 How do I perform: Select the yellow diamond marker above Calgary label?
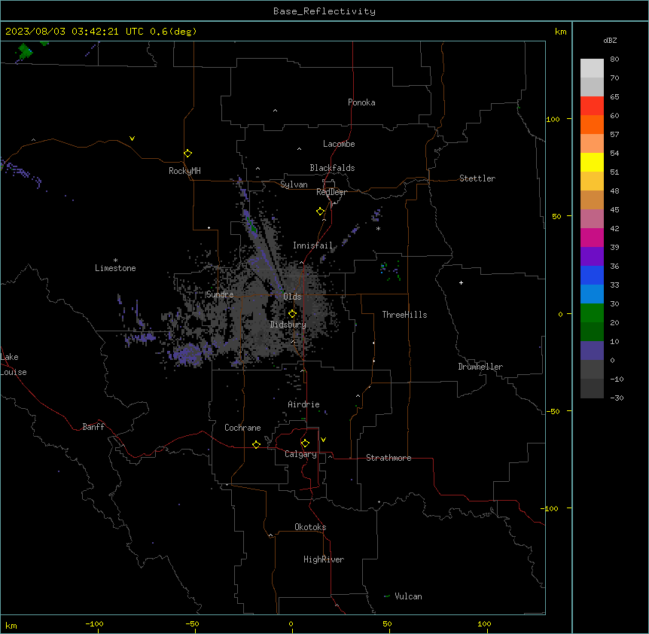305,443
